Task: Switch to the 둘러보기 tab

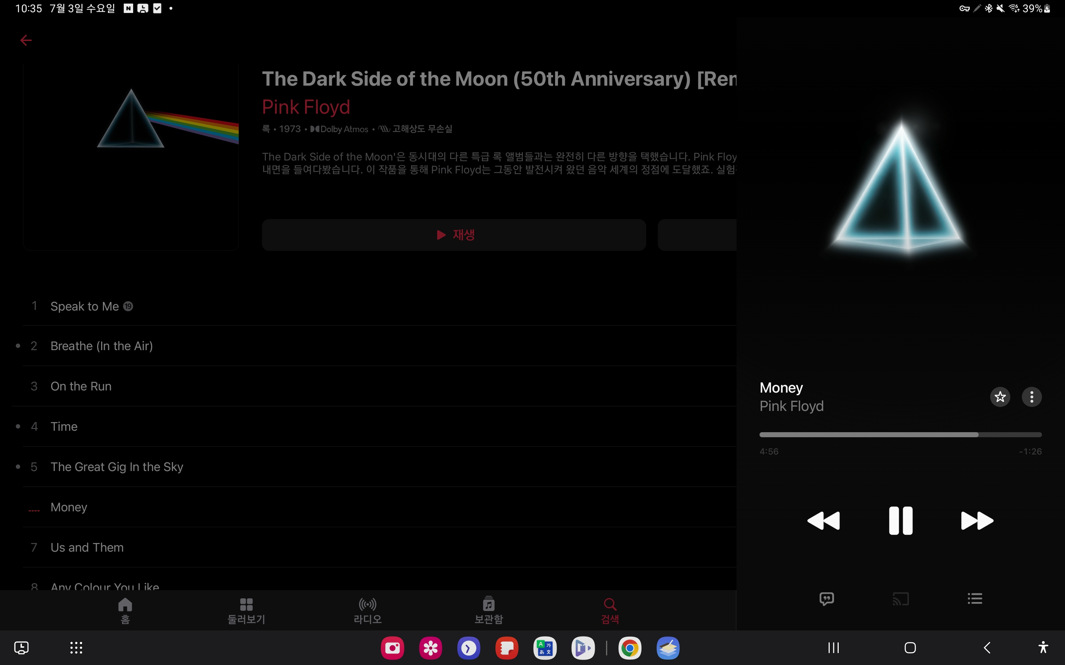Action: 246,610
